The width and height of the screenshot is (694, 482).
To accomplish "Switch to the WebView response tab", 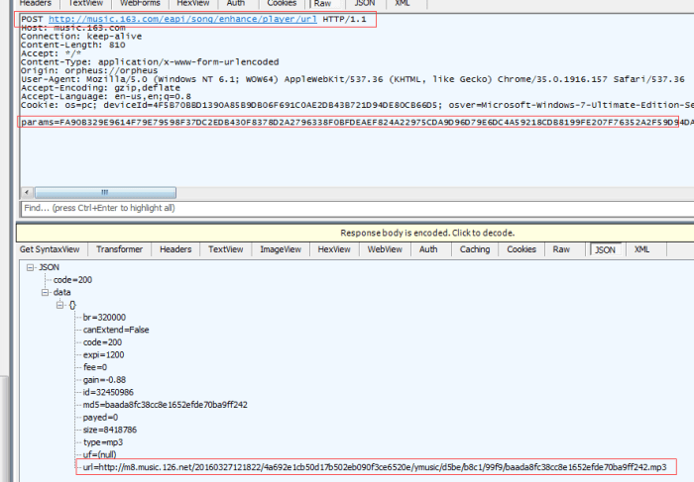I will coord(384,249).
